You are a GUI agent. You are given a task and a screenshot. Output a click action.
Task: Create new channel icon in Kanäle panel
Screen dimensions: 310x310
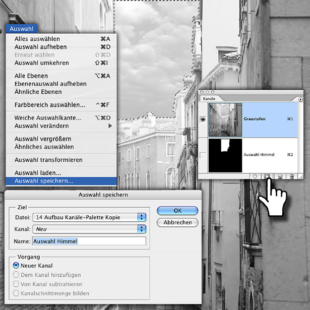coord(280,176)
